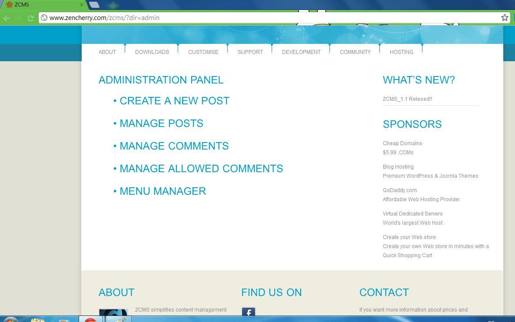Open the ABOUT menu item
This screenshot has height=322, width=515.
click(x=107, y=52)
